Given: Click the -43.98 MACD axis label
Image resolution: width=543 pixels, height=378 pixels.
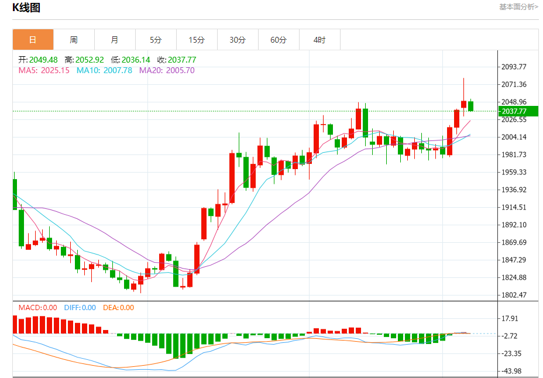Looking at the screenshot, I should point(511,371).
